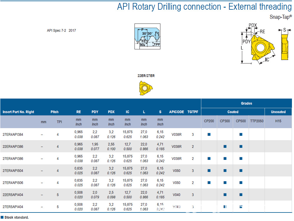Click the CP300 stock square in row 22ER5API404

(x=225, y=195)
